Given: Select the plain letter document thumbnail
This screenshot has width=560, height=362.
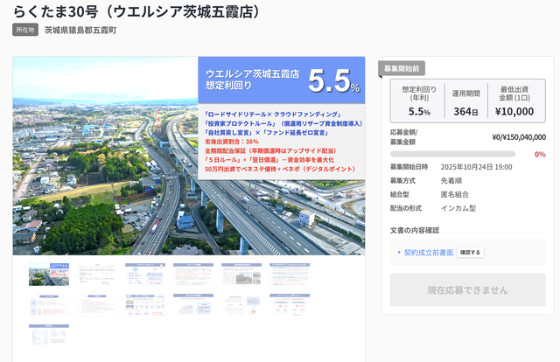Looking at the screenshot, I should 97,275.
